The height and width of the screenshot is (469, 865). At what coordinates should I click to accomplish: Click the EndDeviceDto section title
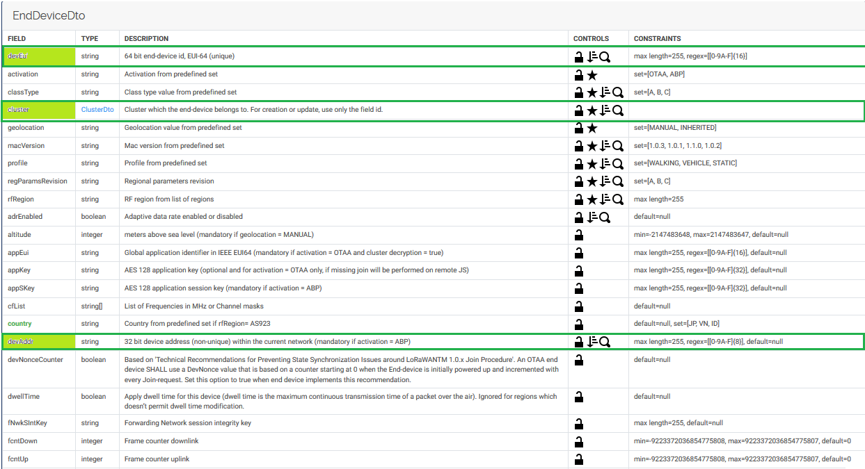click(49, 15)
